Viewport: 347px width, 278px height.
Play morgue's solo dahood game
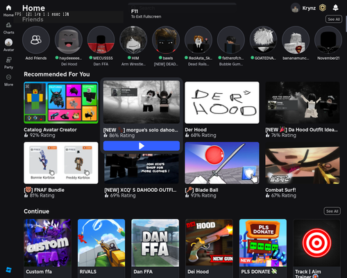tap(142, 146)
